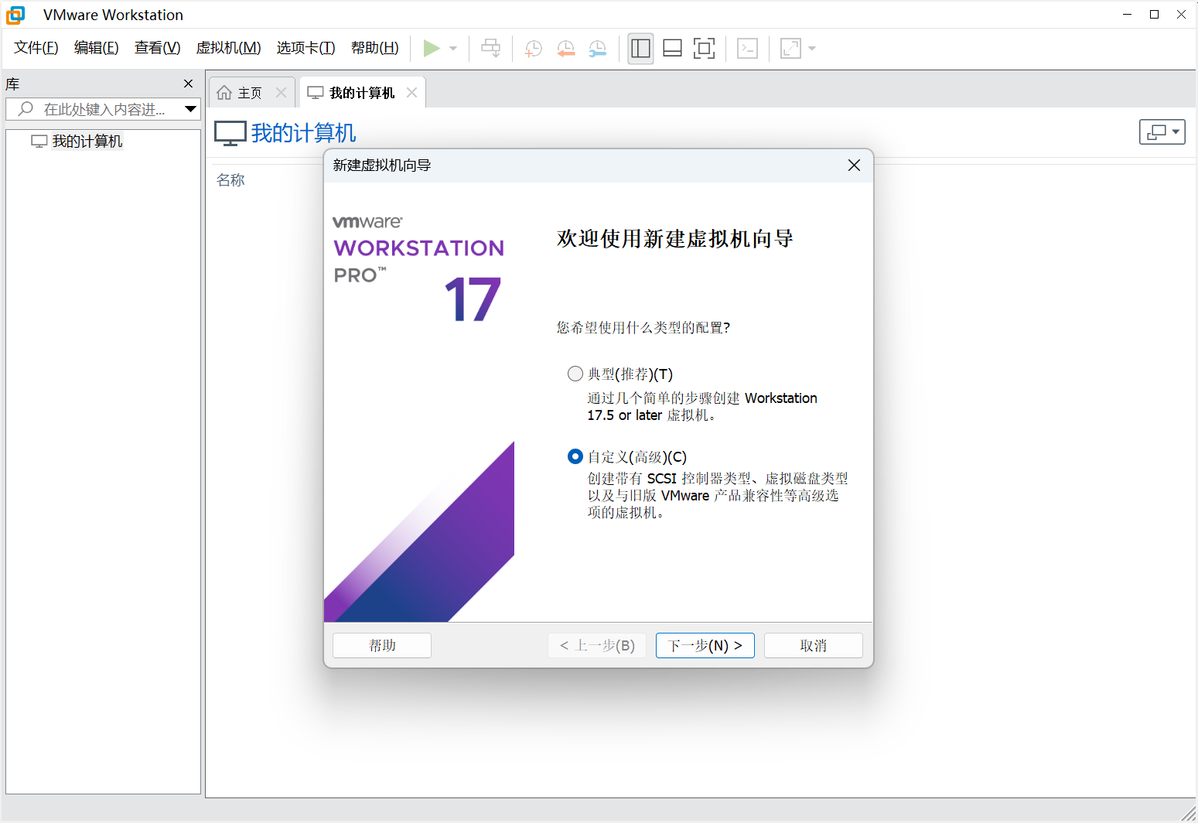Click the library search magnifier icon

(x=26, y=109)
